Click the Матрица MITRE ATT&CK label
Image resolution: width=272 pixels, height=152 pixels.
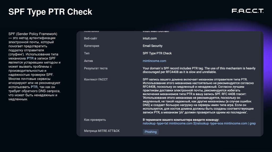pos(102,131)
